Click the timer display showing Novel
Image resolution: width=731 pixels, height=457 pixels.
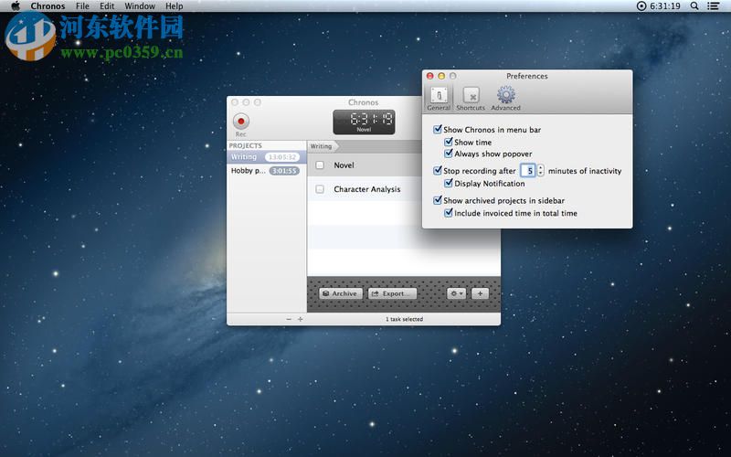pyautogui.click(x=364, y=122)
